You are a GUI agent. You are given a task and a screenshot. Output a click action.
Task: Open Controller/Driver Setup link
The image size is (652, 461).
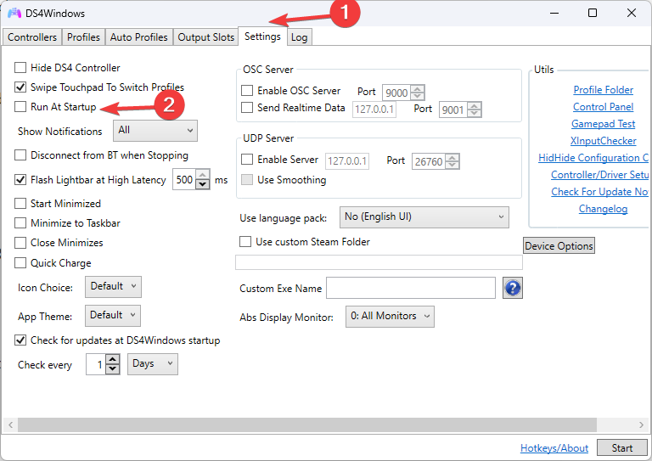point(599,175)
